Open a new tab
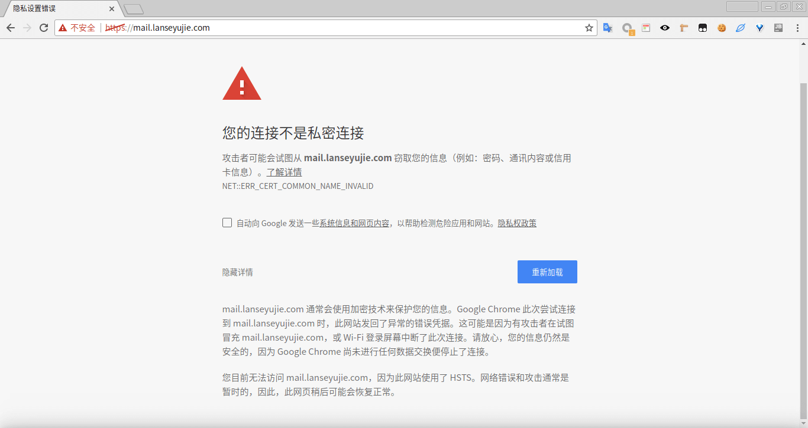The height and width of the screenshot is (428, 808). tap(134, 9)
